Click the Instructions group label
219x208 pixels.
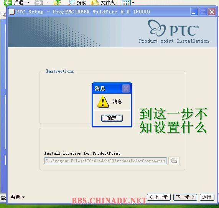(x=60, y=71)
